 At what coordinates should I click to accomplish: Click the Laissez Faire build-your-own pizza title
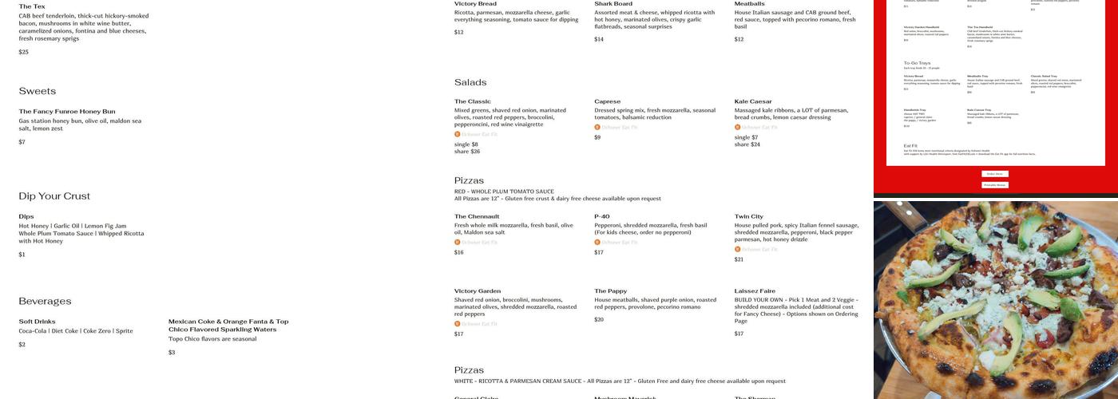point(755,291)
